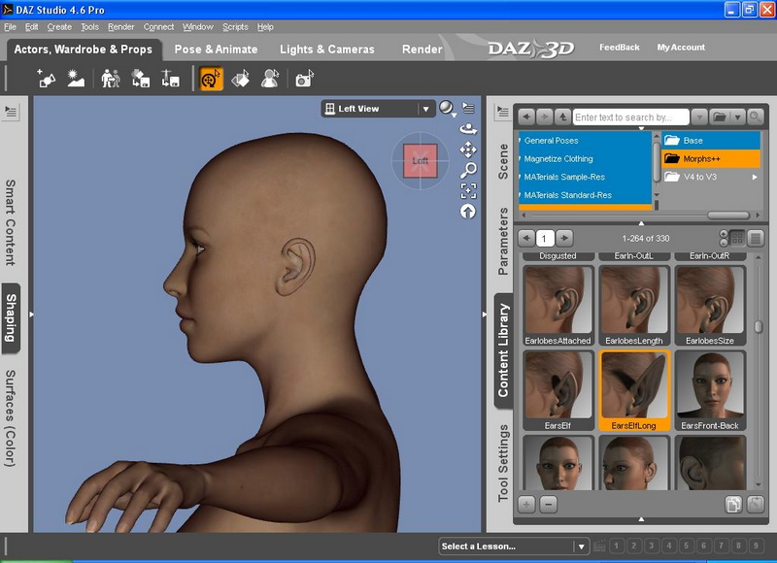This screenshot has width=777, height=563.
Task: Open the draw style sphere menu
Action: [447, 108]
